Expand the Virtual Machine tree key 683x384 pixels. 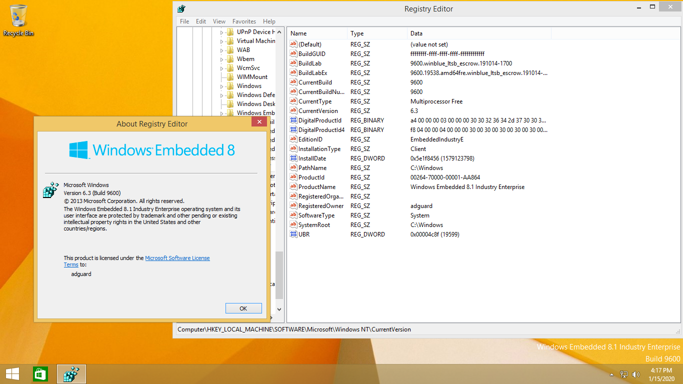point(222,41)
